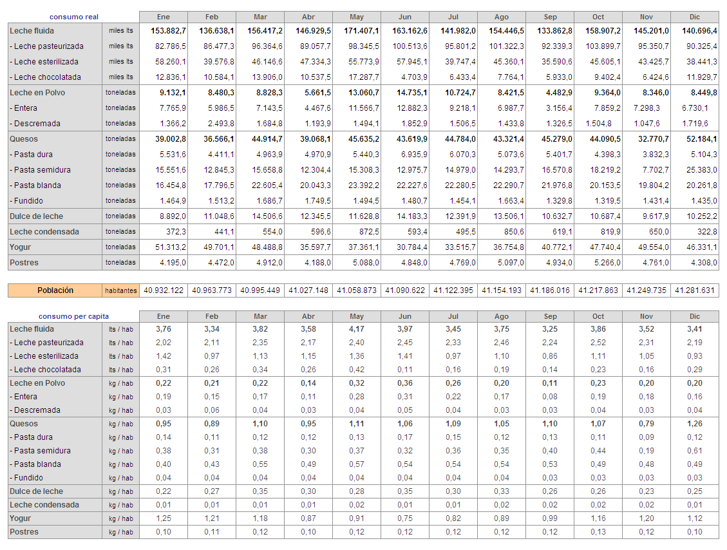Click the 'Jun' header in per capita table
The image size is (727, 550).
(405, 316)
